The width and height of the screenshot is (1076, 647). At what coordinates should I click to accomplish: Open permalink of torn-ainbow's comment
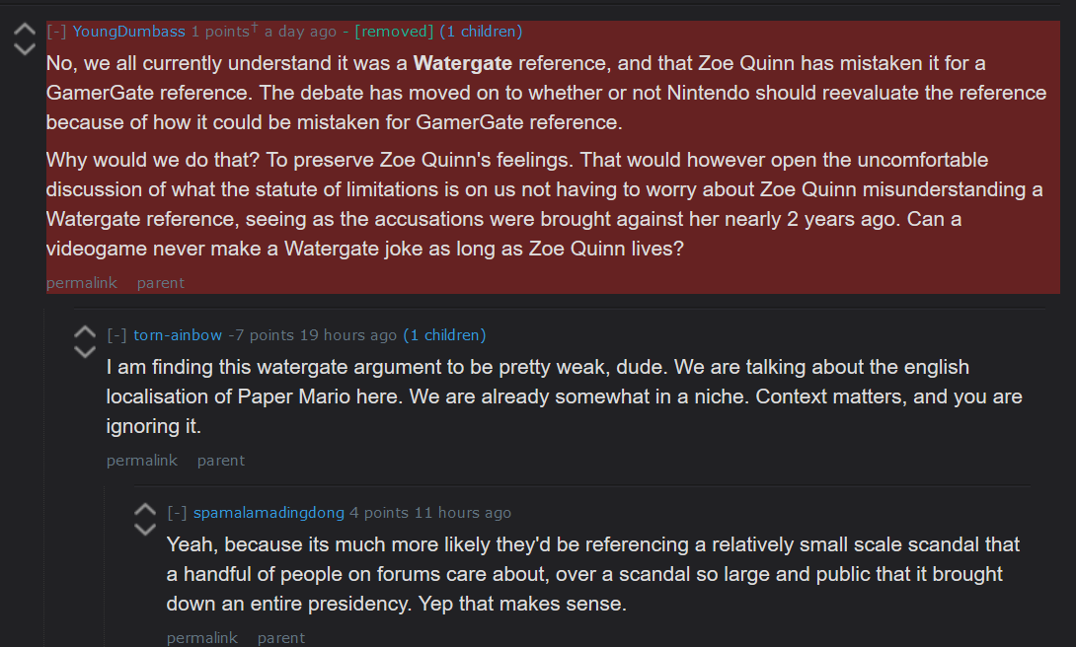coord(142,461)
